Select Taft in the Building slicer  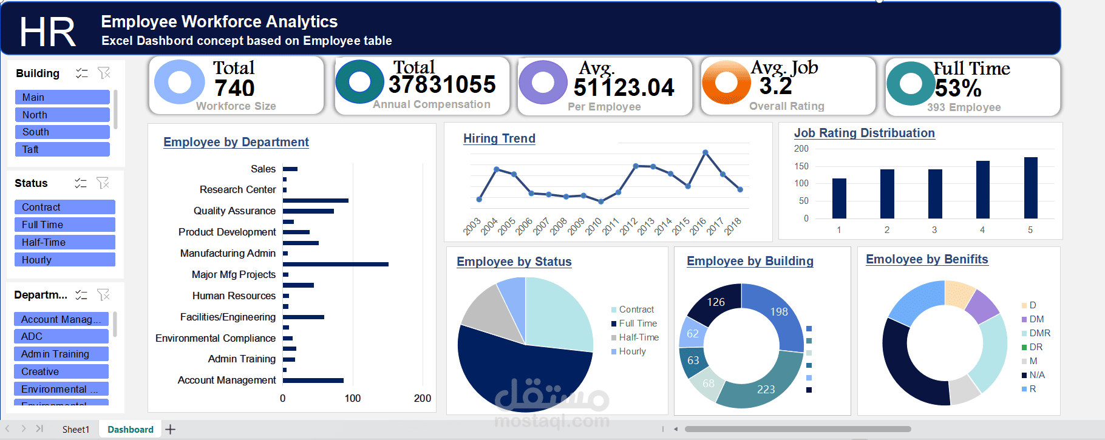[62, 149]
